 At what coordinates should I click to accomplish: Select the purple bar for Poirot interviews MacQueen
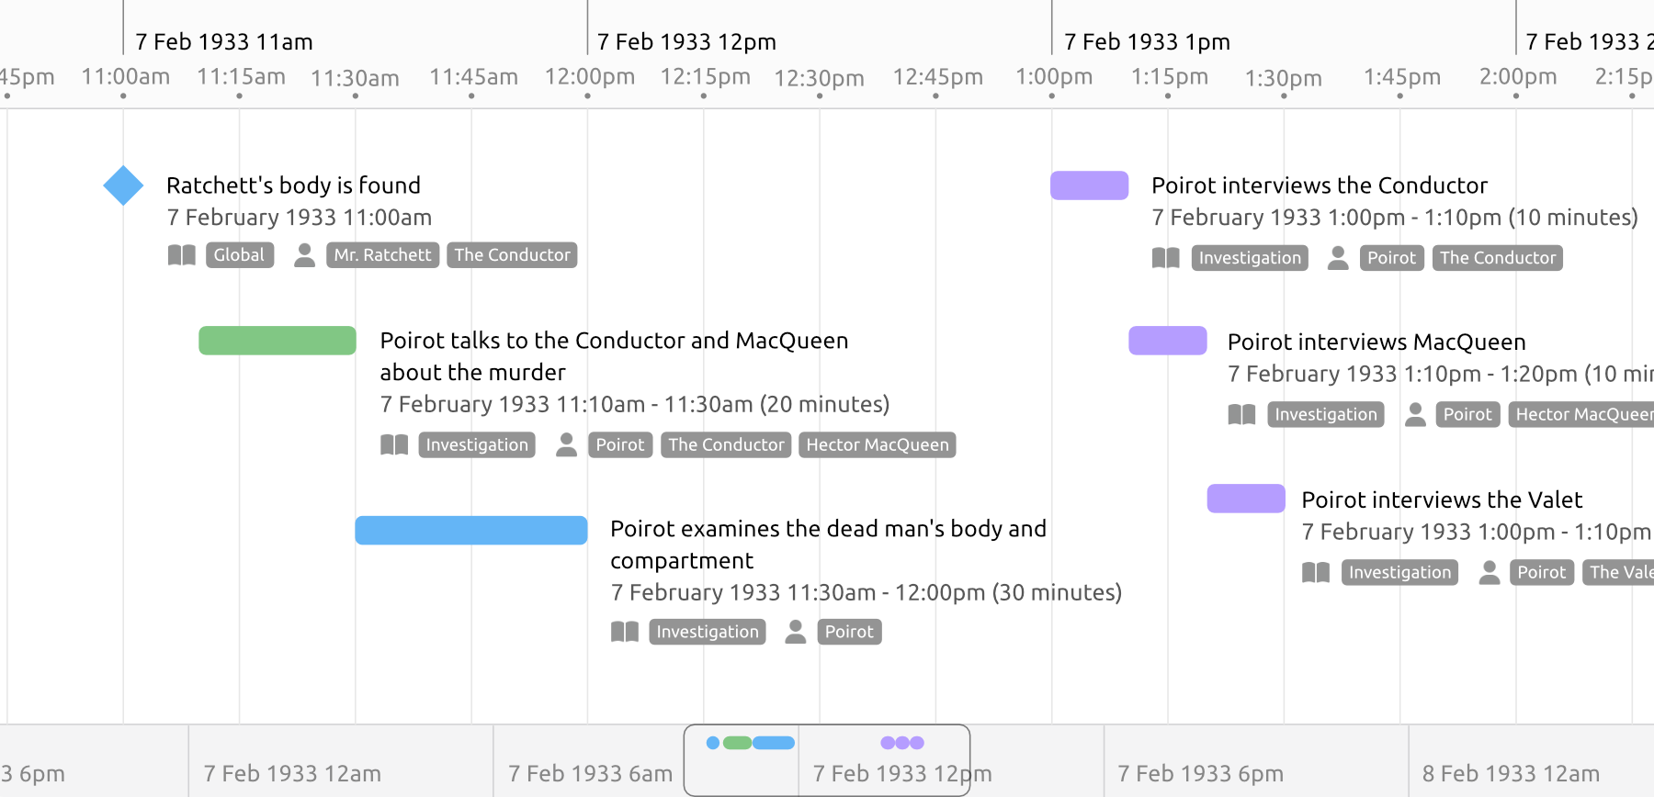pyautogui.click(x=1167, y=340)
